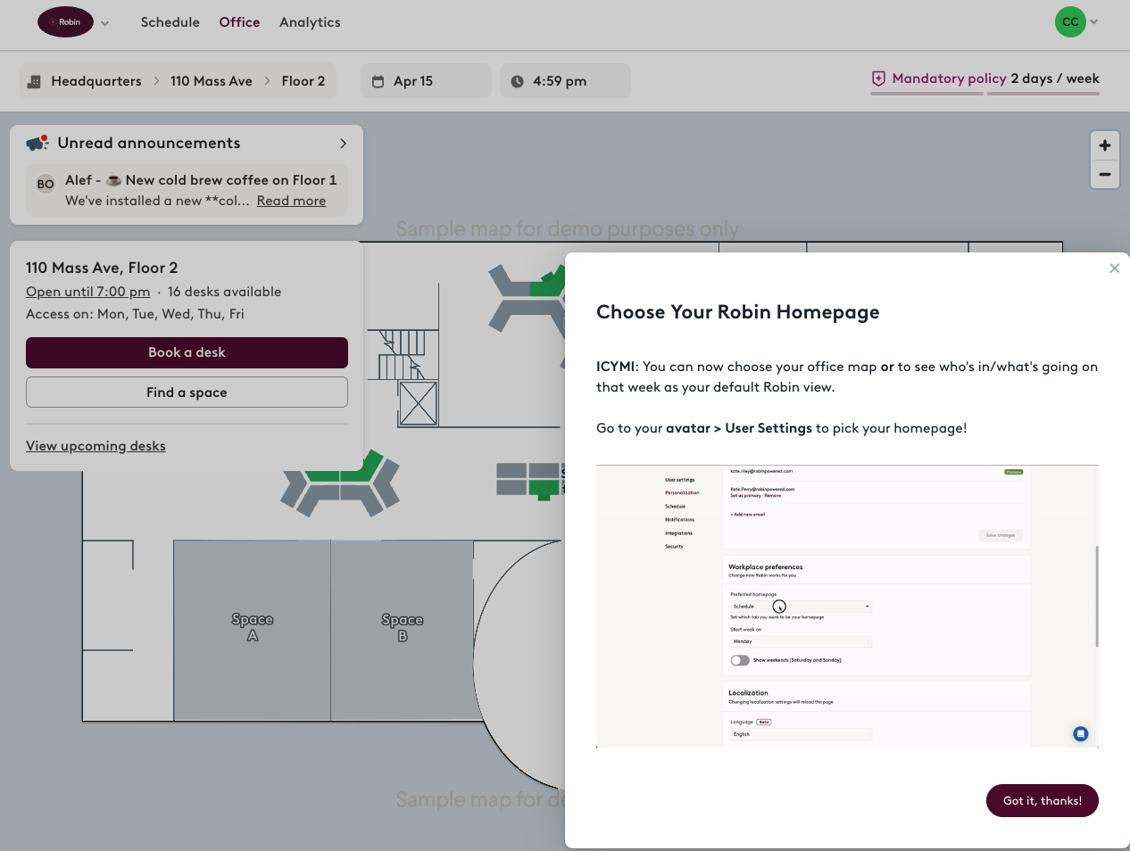Switch to the Office tab
Viewport: 1130px width, 851px height.
click(239, 22)
